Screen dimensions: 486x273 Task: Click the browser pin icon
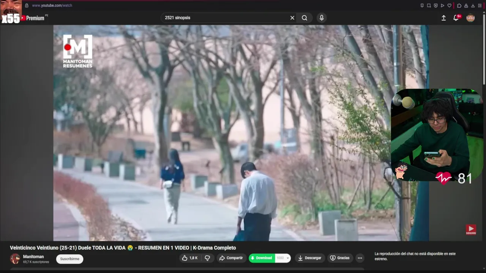click(422, 6)
